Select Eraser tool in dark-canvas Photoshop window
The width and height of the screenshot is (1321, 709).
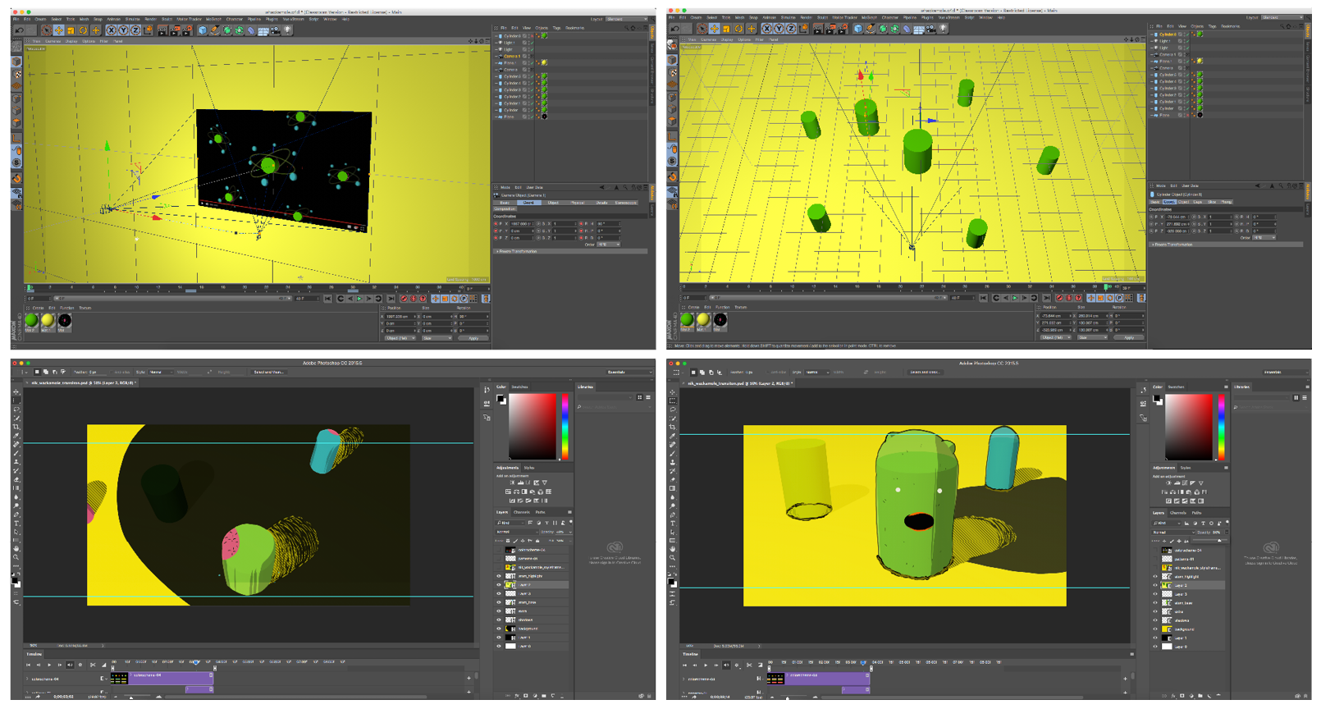point(16,480)
